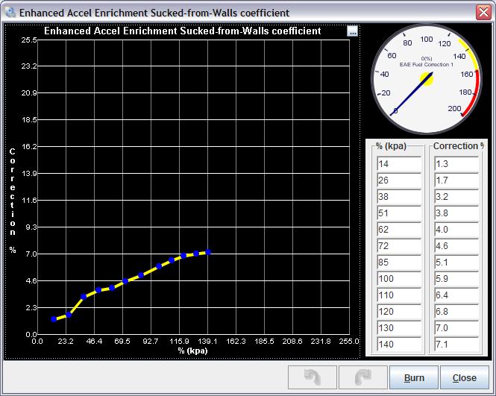Select the Correction field with value 1.3
The image size is (496, 396).
(x=456, y=164)
